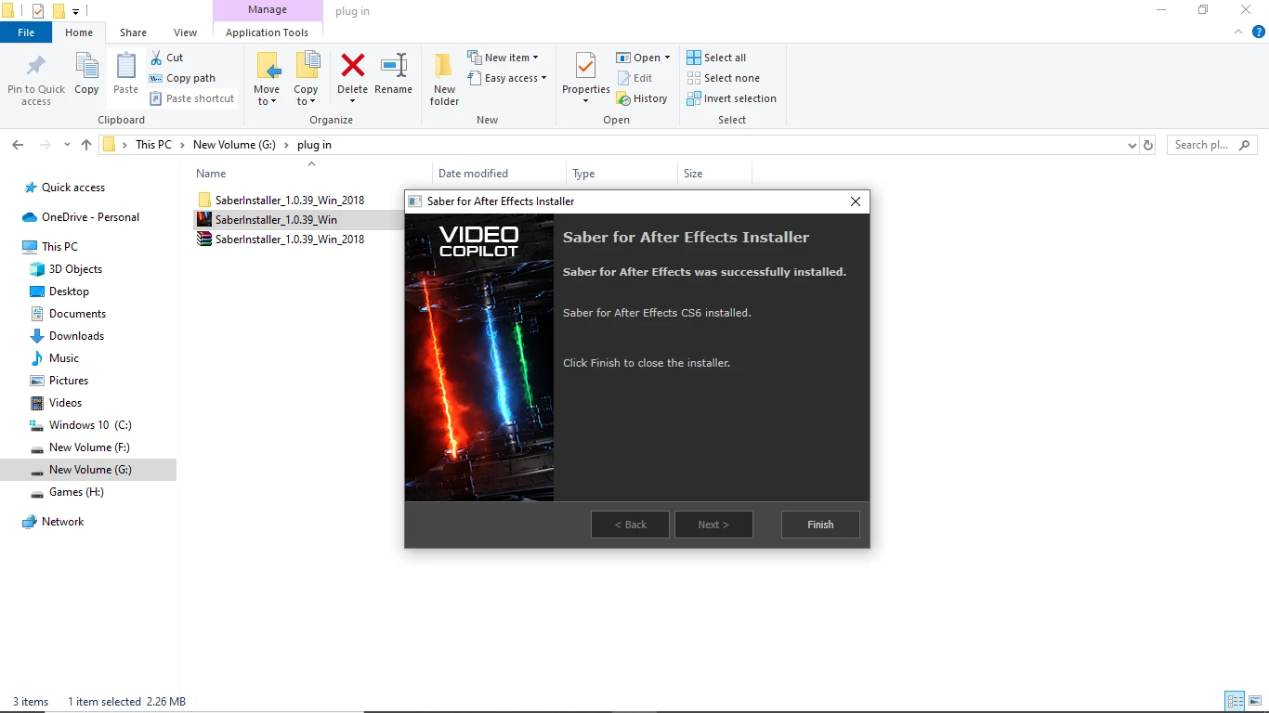Click This PC in address bar
The height and width of the screenshot is (713, 1269).
coord(153,145)
